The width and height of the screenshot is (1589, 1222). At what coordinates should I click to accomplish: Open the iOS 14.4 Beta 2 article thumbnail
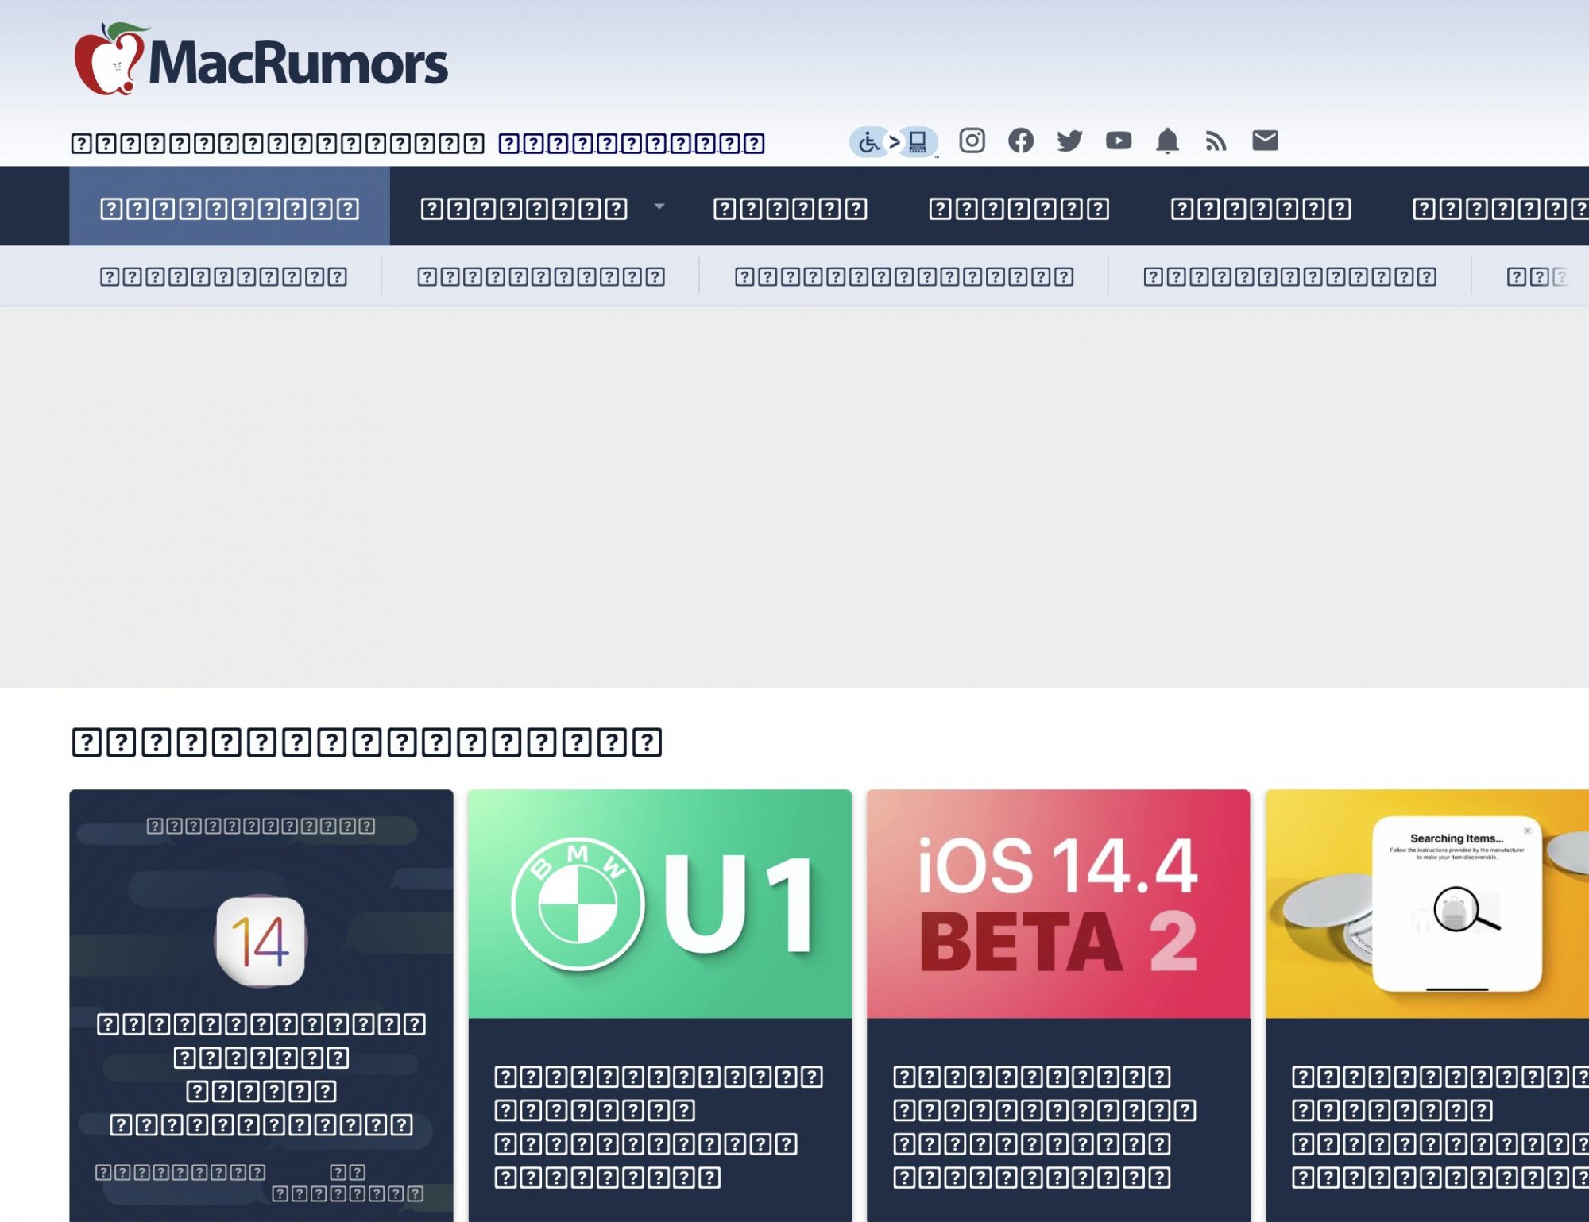[1057, 904]
